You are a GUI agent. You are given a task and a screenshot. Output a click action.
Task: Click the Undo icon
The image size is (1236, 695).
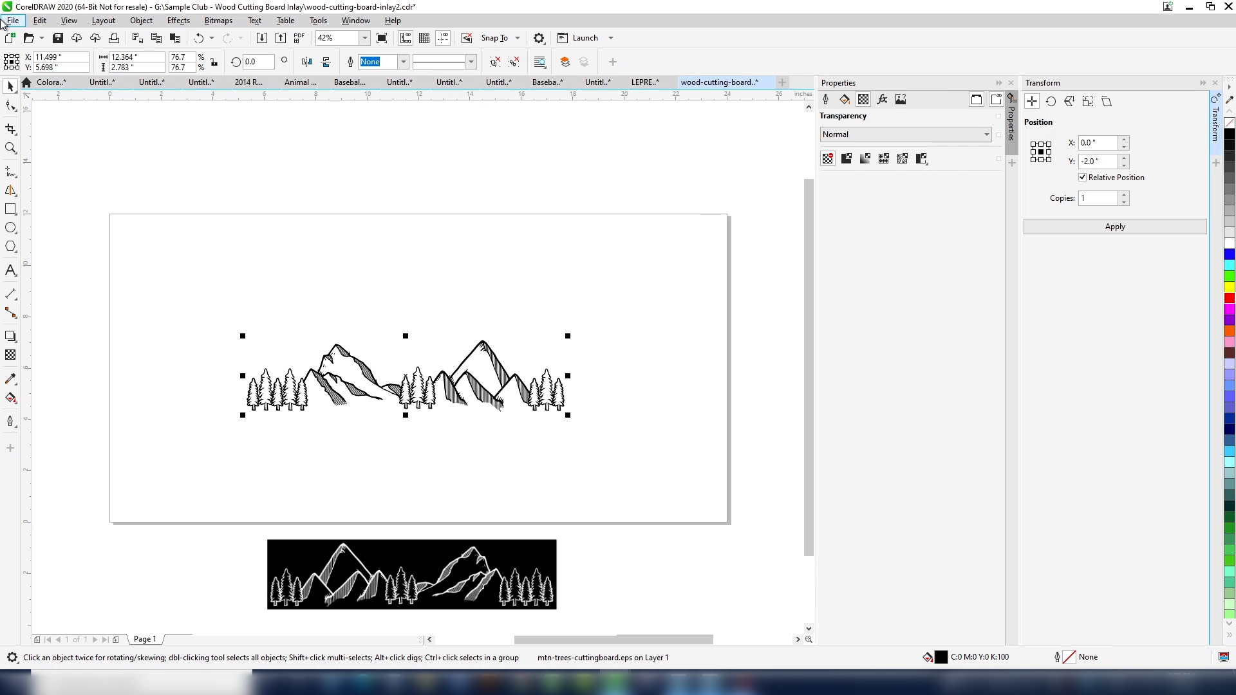199,38
